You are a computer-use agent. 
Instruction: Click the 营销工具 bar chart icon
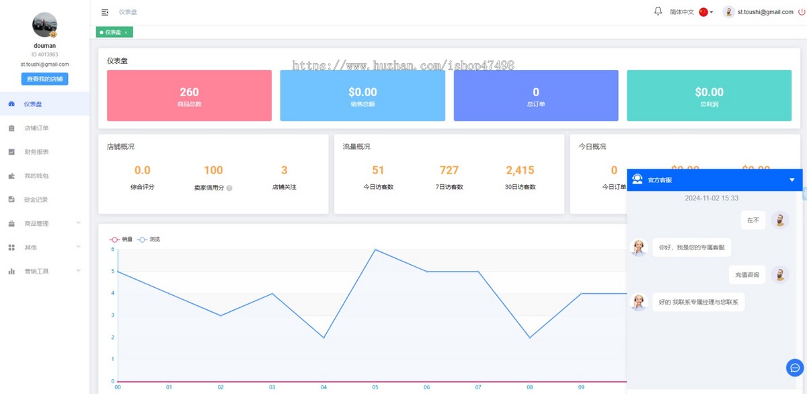click(11, 271)
